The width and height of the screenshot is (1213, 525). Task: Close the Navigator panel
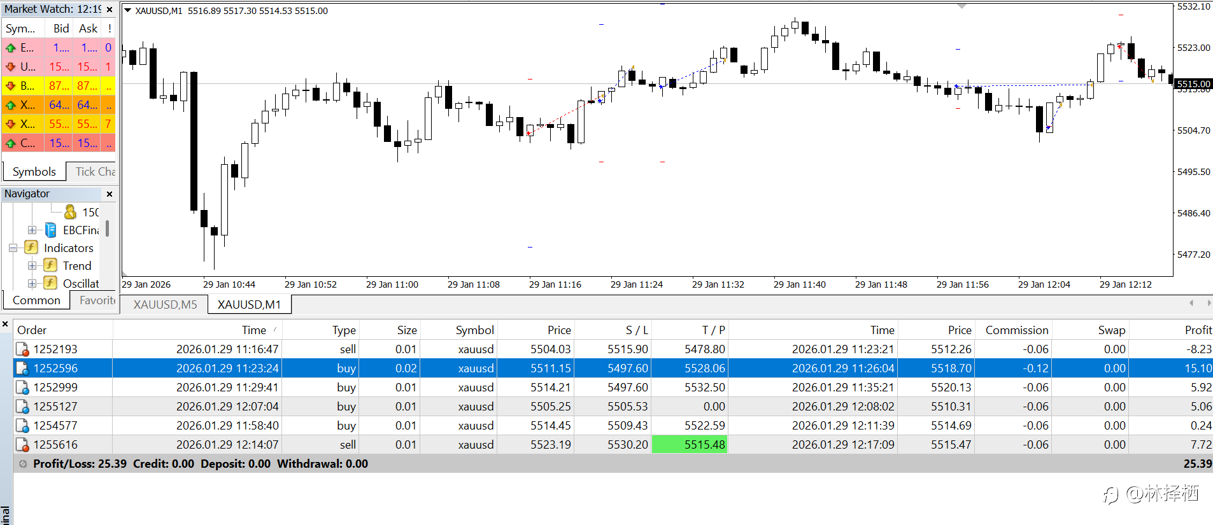click(x=110, y=194)
